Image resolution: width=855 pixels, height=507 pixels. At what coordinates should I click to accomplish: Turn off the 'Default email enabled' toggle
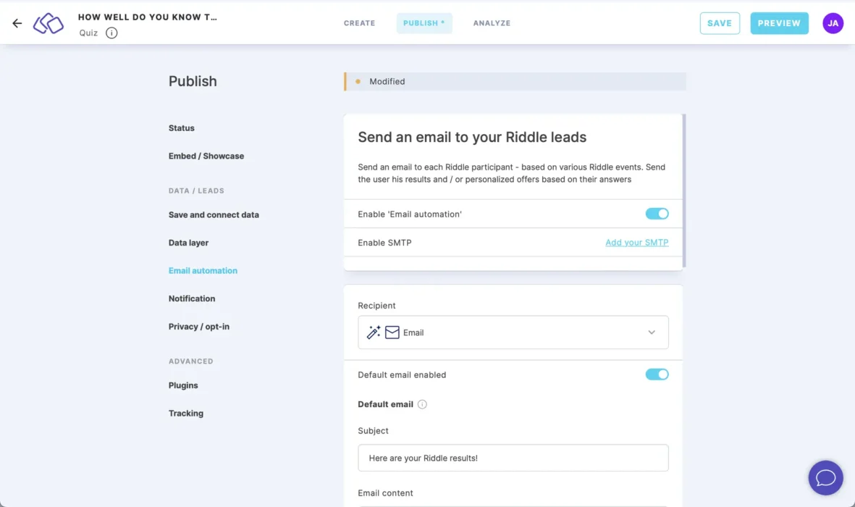657,374
